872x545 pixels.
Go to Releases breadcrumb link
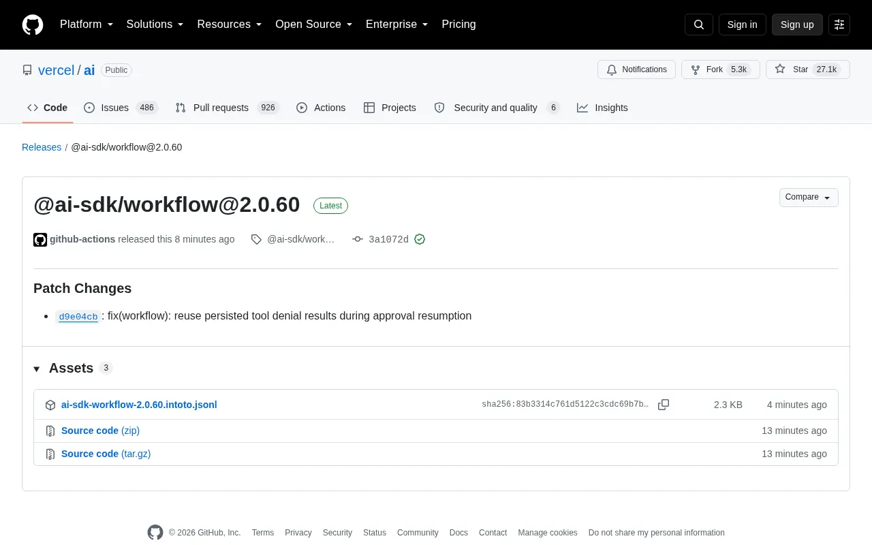[x=42, y=147]
